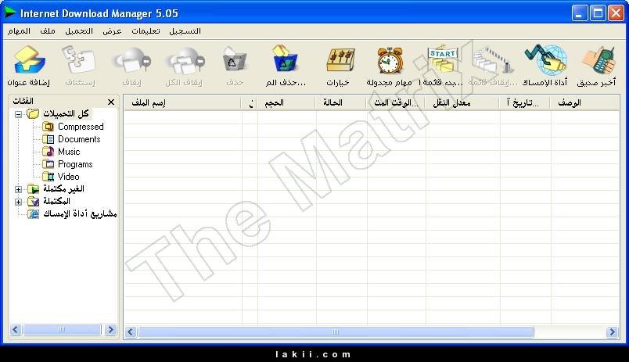Open Options (خيارات) mixer icon

[340, 61]
